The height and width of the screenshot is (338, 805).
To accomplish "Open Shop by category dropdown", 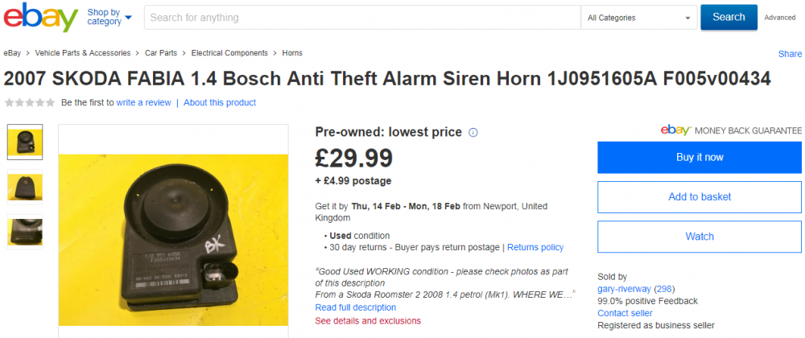I will 109,17.
